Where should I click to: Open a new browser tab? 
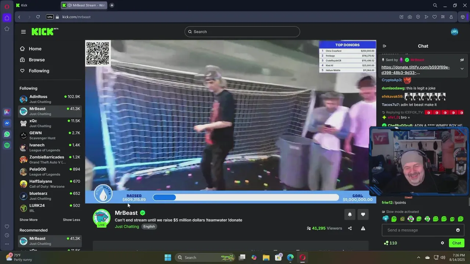(x=112, y=5)
